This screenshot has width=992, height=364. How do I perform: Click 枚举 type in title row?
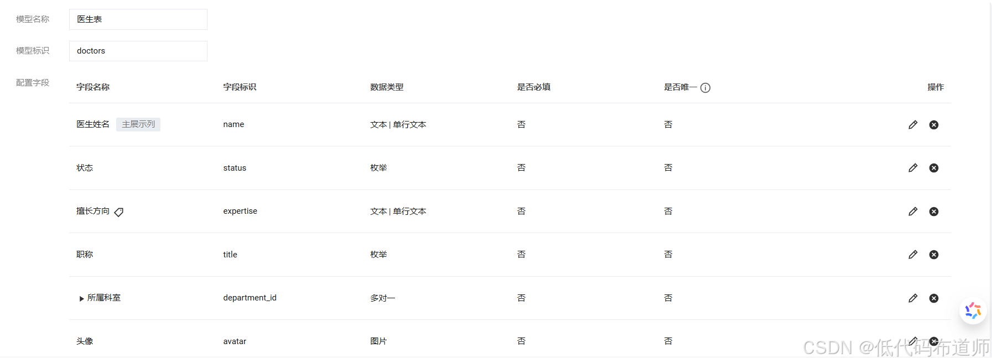pos(378,255)
